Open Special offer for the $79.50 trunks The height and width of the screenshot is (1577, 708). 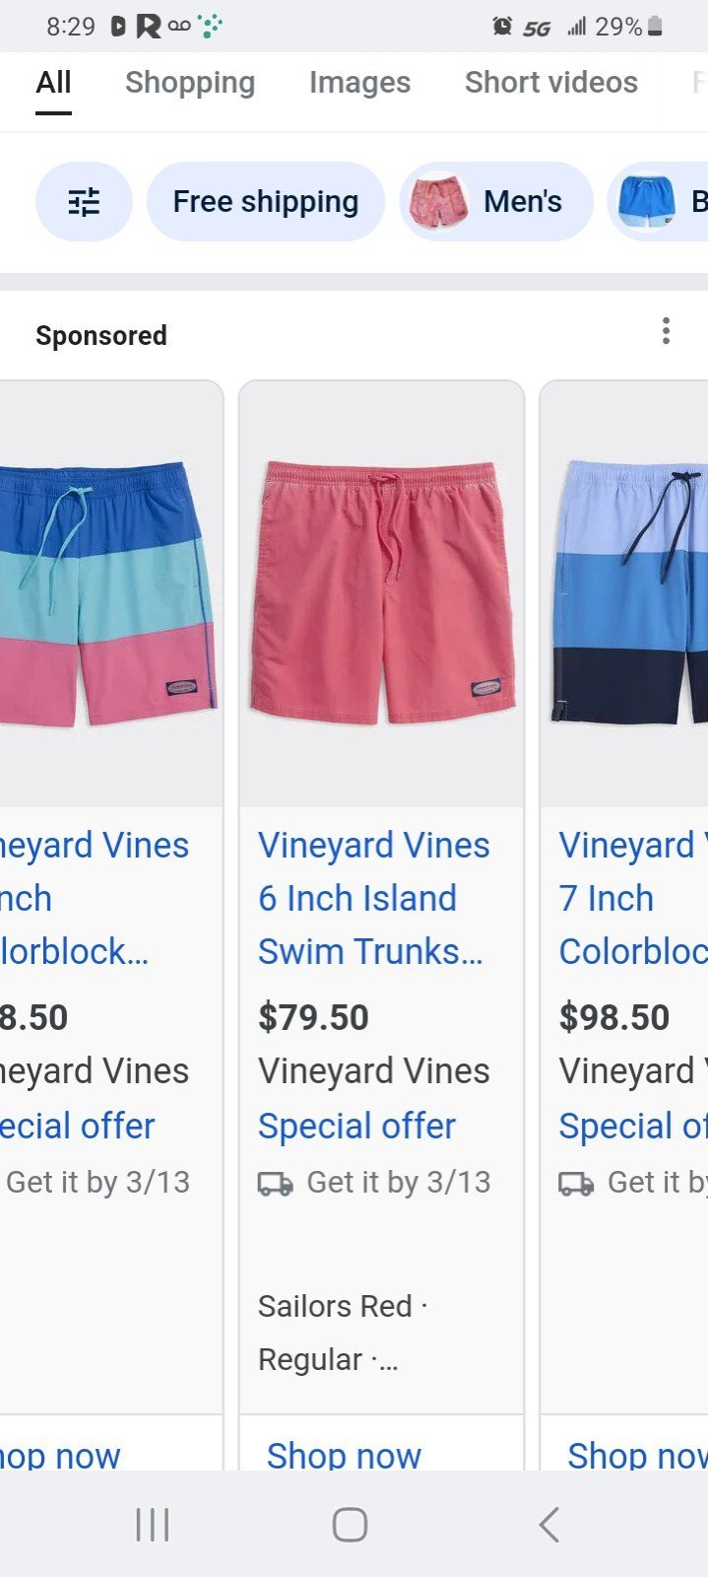356,1127
